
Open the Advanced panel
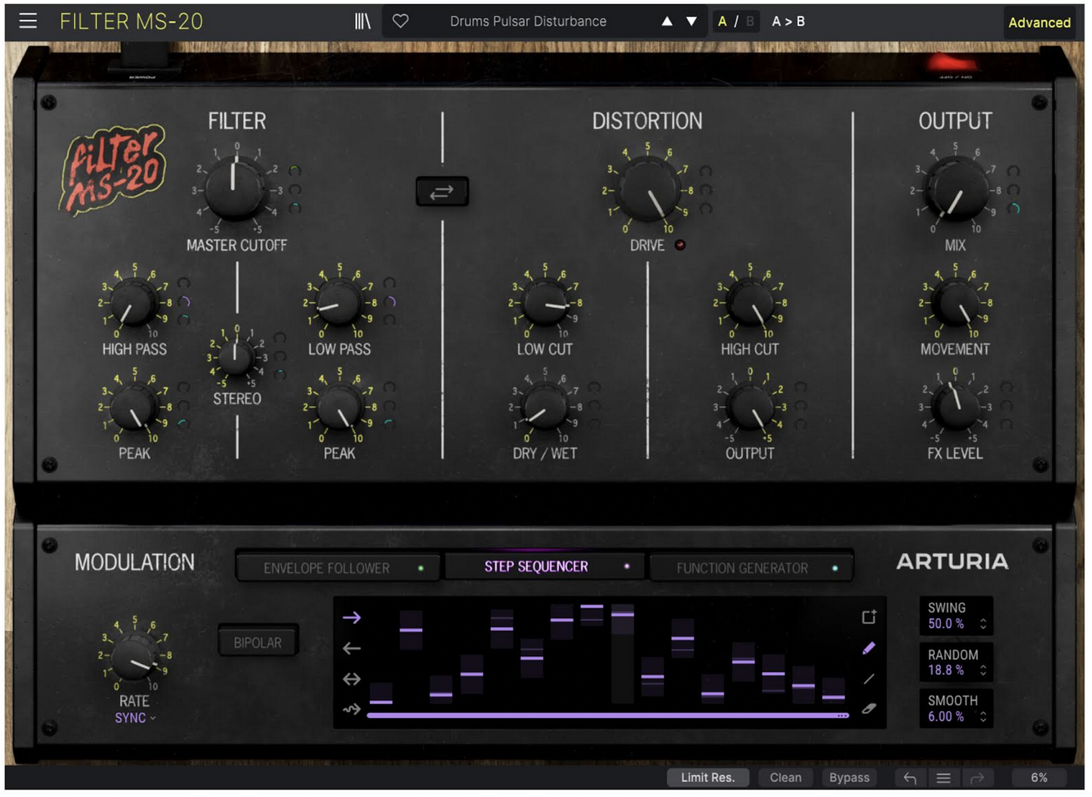(1039, 23)
